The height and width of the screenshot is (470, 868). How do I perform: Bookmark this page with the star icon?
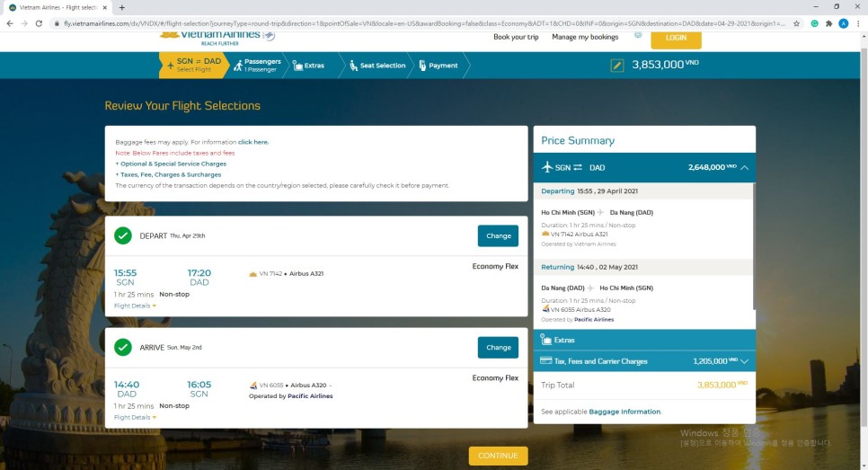point(797,23)
